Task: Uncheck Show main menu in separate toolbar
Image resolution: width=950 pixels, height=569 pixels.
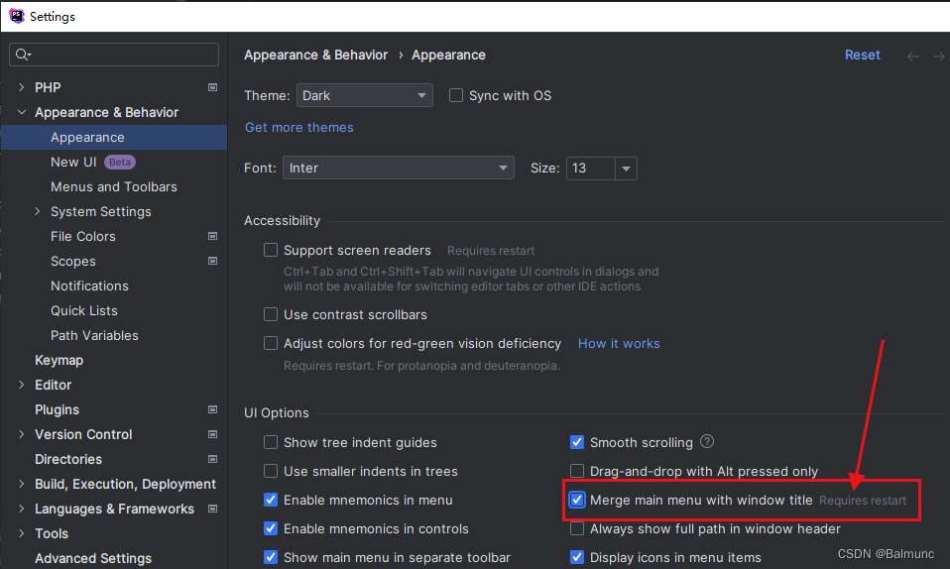Action: (x=271, y=557)
